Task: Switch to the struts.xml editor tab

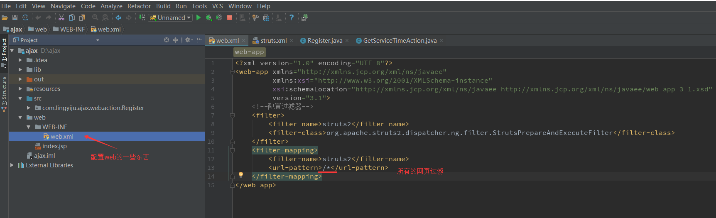Action: tap(273, 41)
